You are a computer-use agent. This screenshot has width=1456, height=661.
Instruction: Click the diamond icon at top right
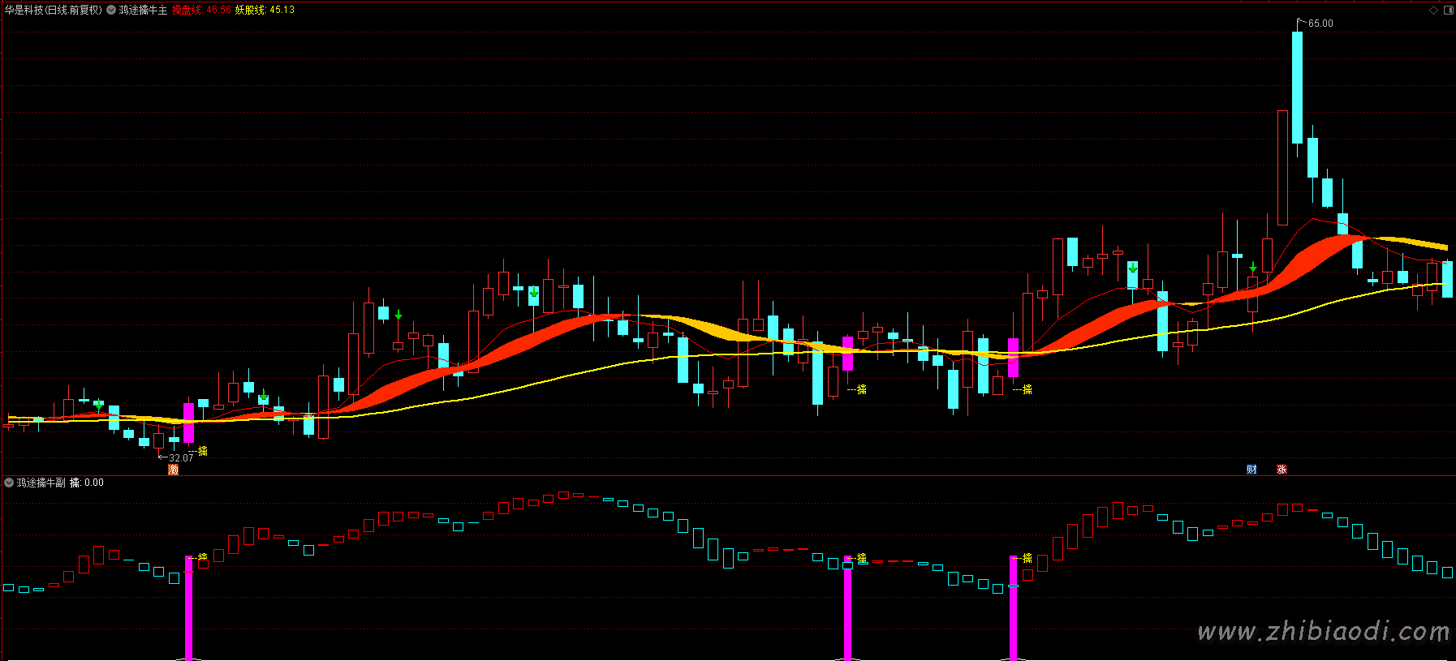[x=1433, y=10]
